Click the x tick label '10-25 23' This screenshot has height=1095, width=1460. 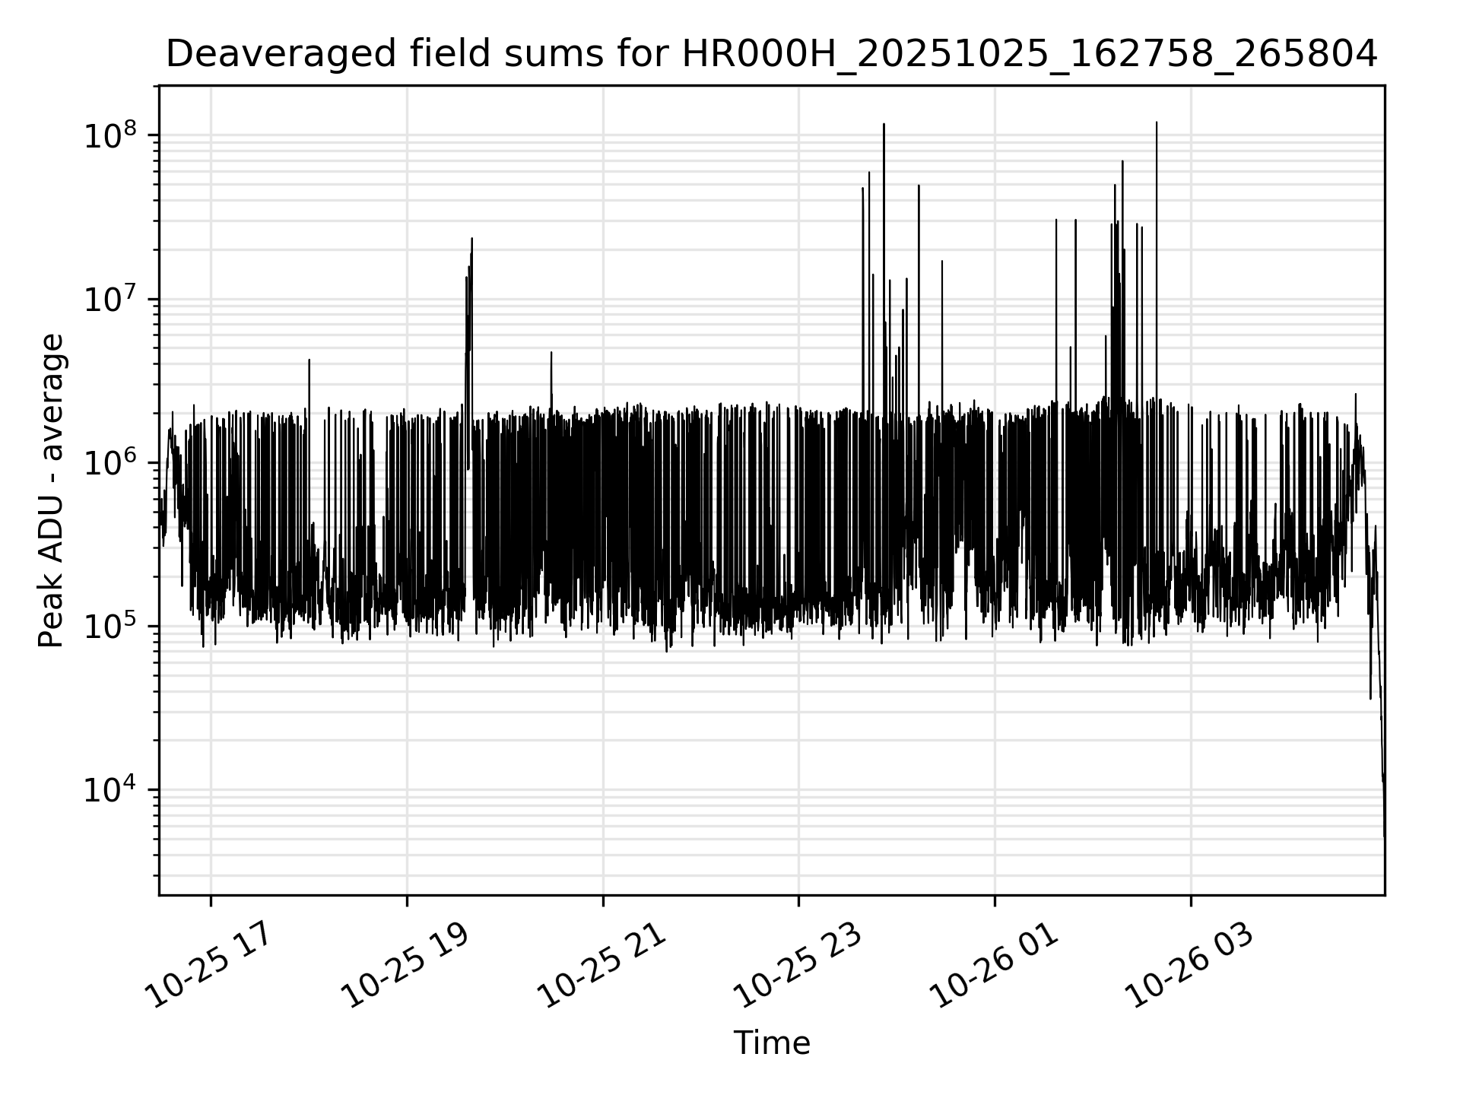796,966
